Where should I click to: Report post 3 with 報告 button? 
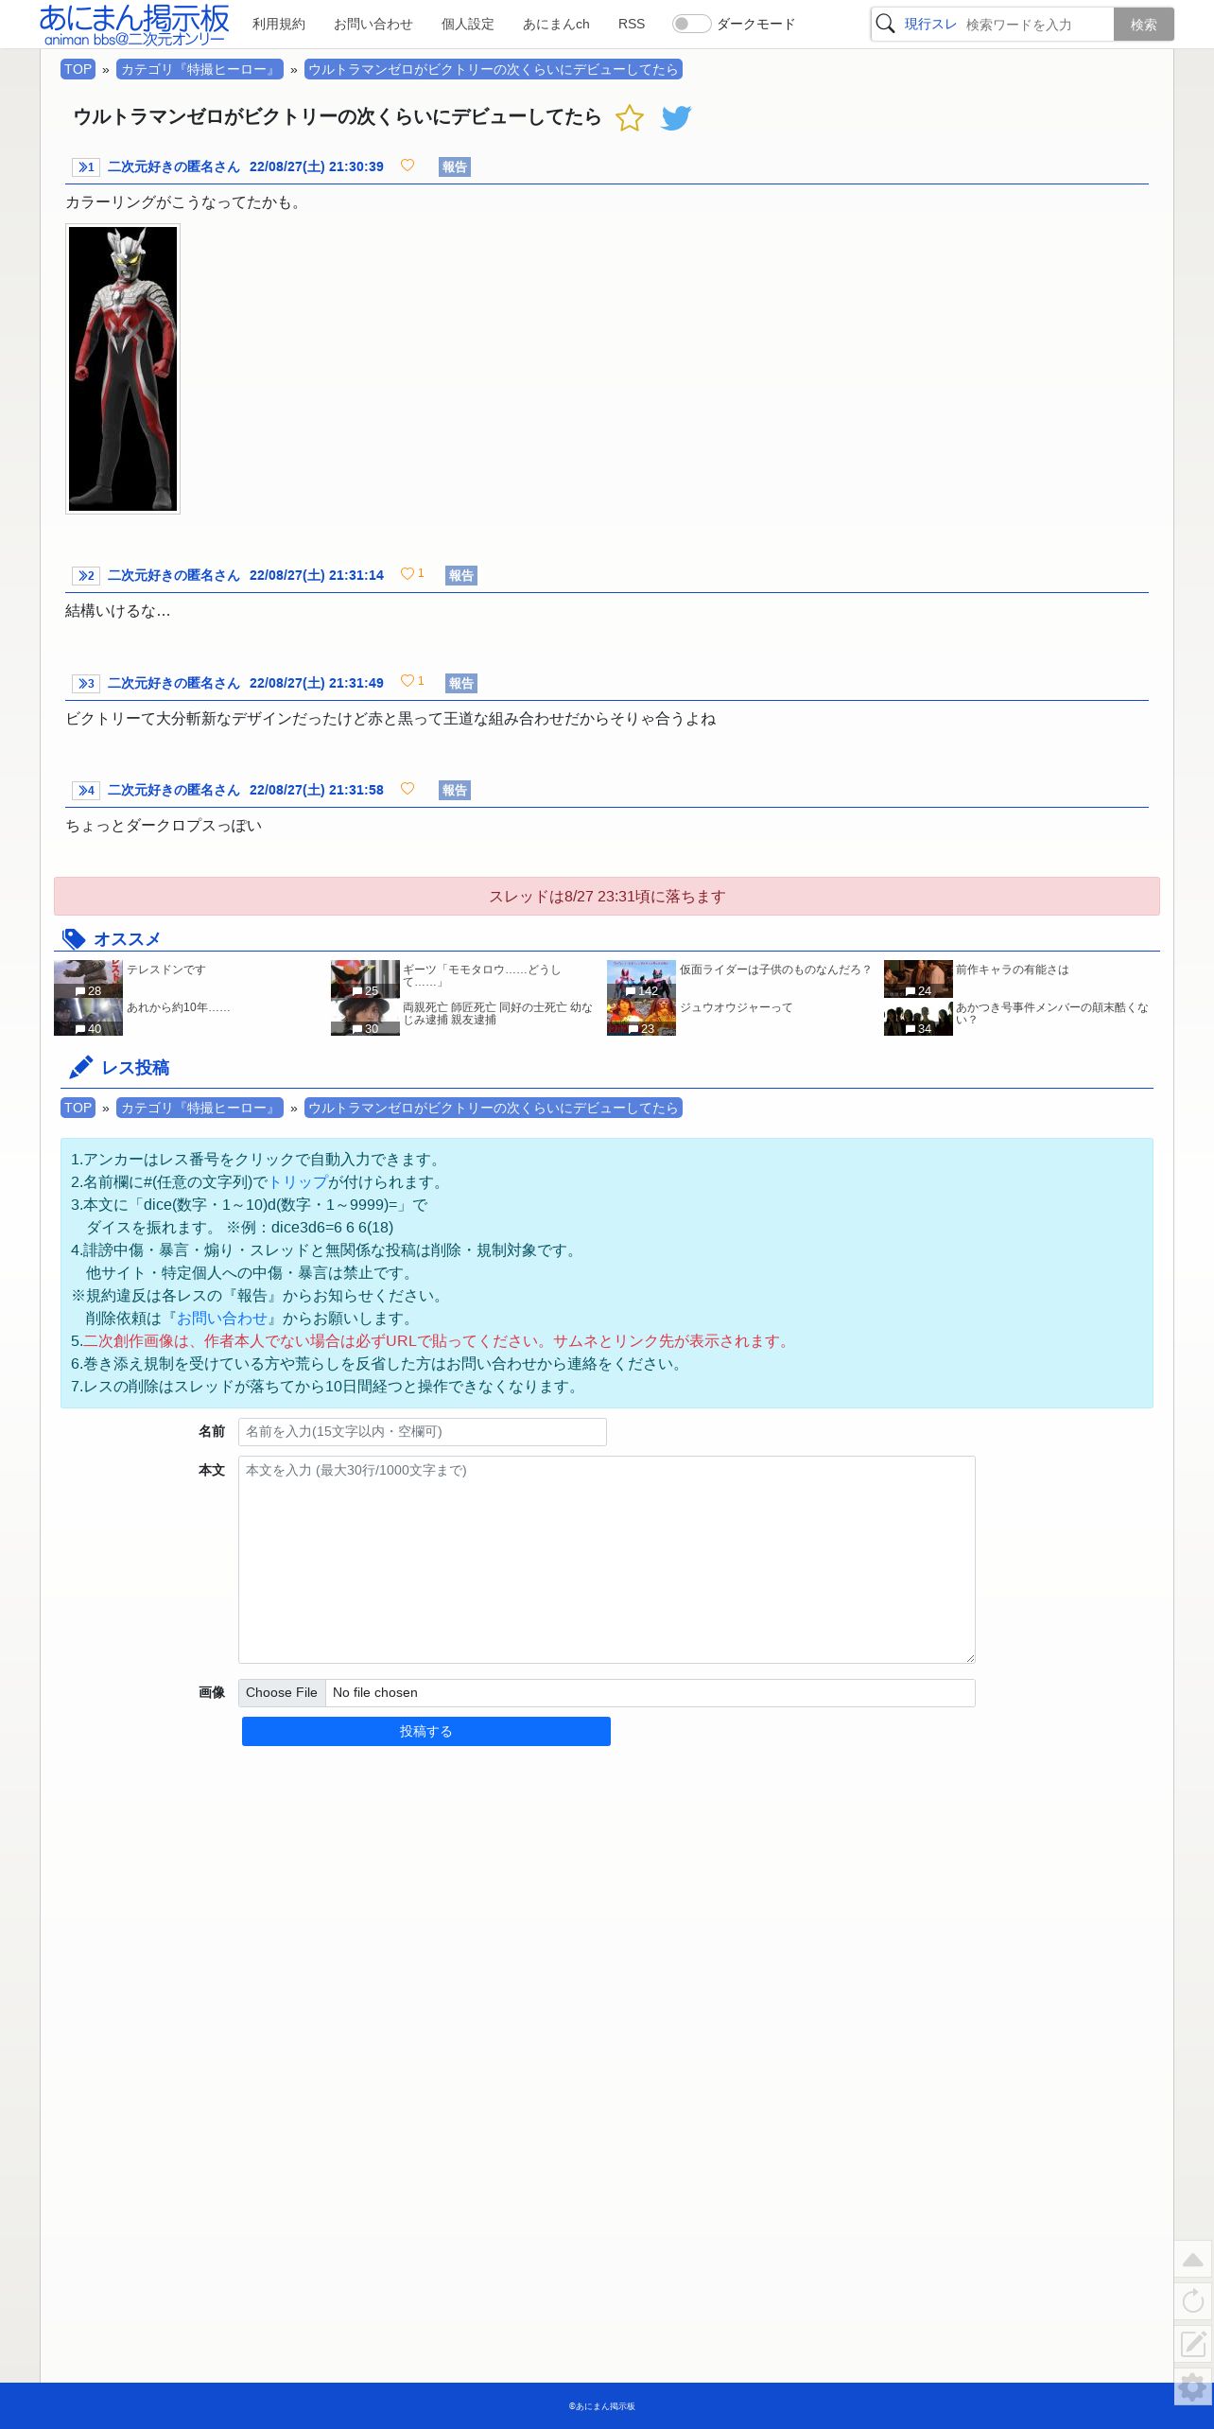click(461, 684)
